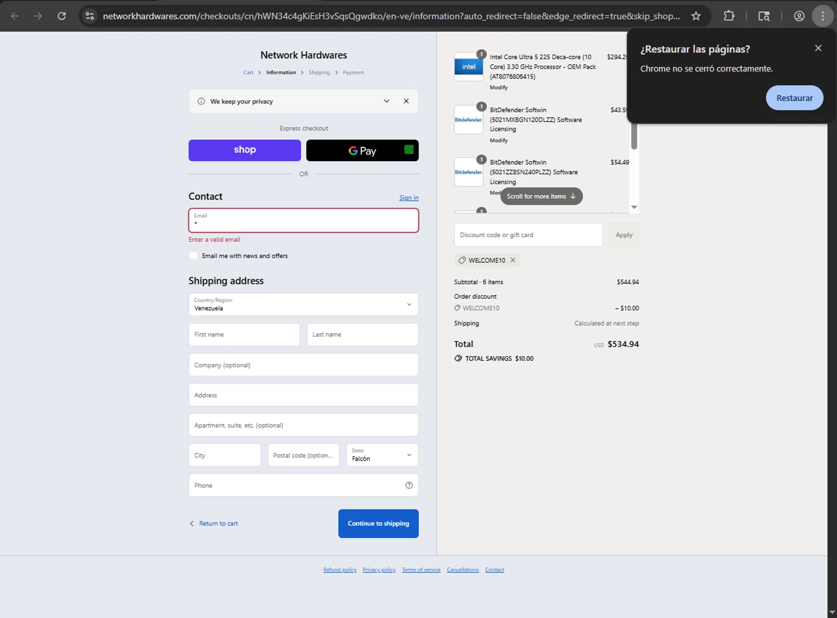Open the Chrome three-dot menu
Viewport: 837px width, 618px height.
822,16
